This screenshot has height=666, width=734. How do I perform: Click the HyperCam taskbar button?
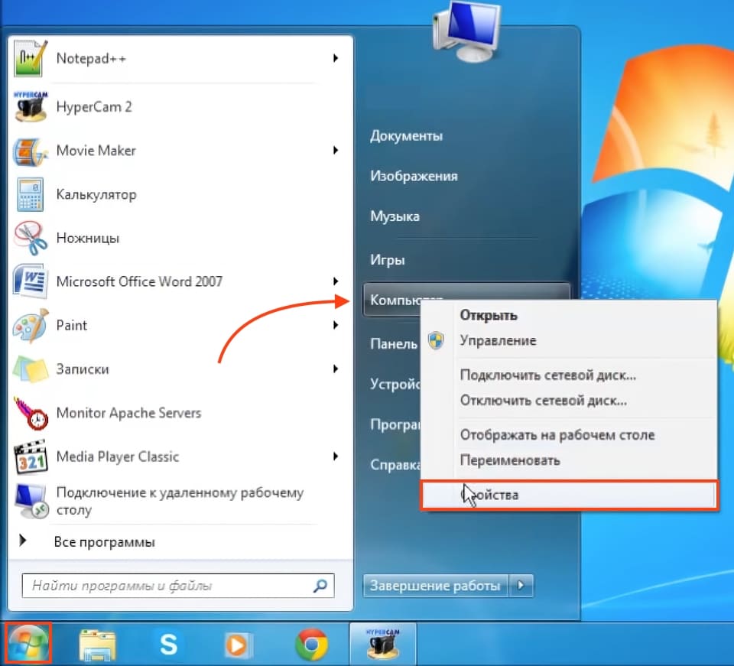click(382, 645)
